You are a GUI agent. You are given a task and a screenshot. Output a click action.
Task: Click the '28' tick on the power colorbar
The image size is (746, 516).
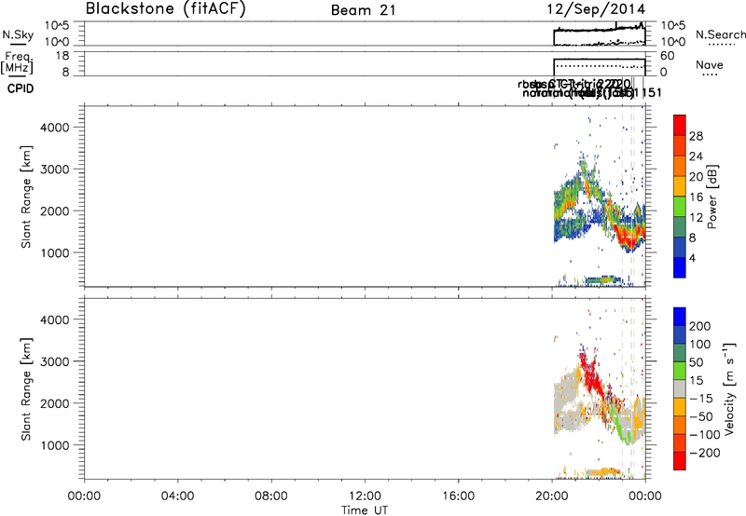click(x=696, y=136)
